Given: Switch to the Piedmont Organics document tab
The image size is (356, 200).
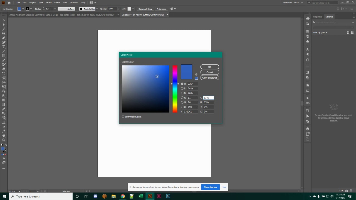Looking at the screenshot, I should pyautogui.click(x=62, y=15).
